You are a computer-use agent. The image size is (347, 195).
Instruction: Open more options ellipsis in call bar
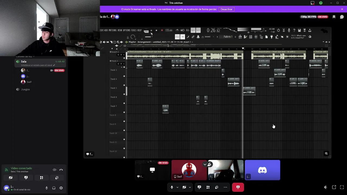(225, 187)
